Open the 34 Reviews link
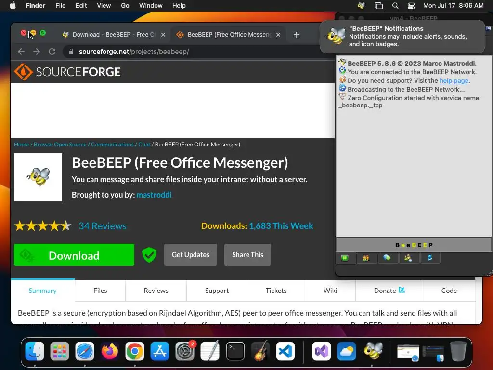The width and height of the screenshot is (493, 370). 103,226
